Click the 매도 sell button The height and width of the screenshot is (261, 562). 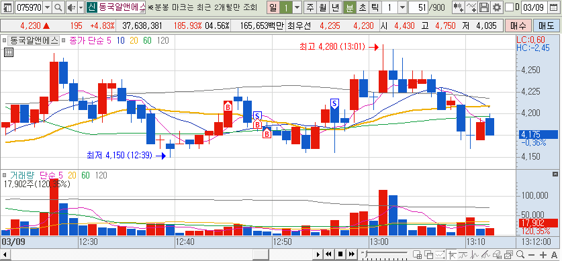click(546, 25)
